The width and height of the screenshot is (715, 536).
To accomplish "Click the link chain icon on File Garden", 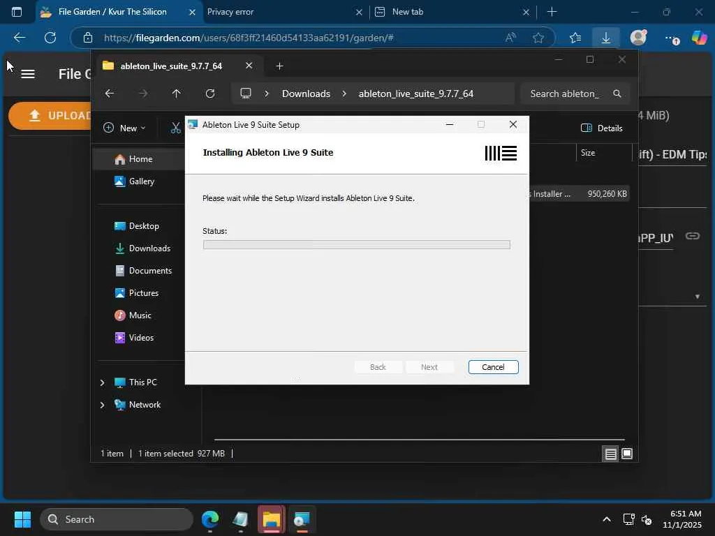I will pyautogui.click(x=692, y=236).
